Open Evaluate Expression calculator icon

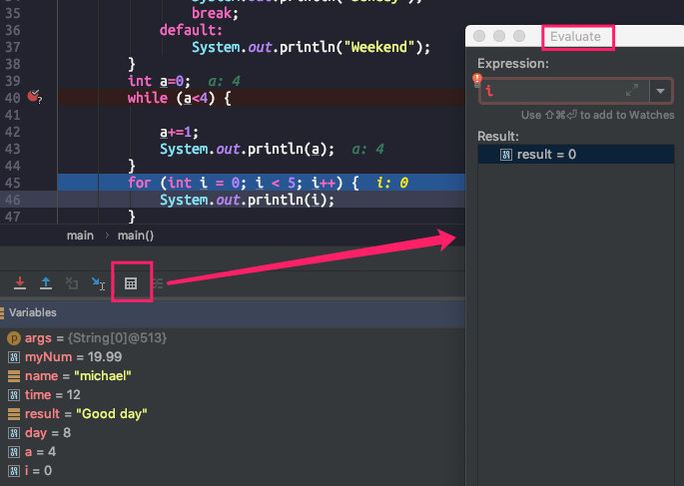pos(131,283)
